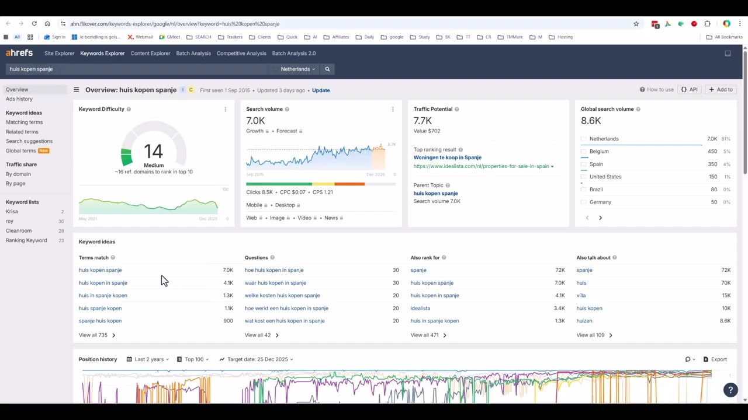
Task: Open Keyword Difficulty help icon
Action: (129, 109)
